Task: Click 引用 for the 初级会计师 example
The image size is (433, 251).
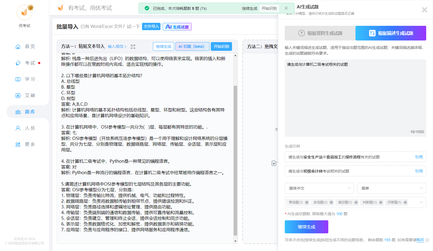Action: tap(419, 171)
